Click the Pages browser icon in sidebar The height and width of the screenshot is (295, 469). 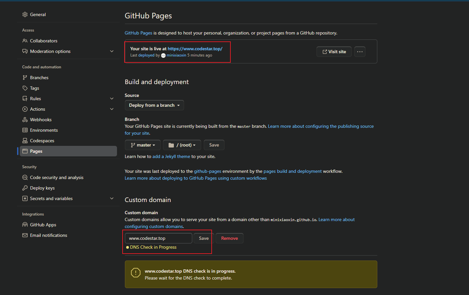[25, 151]
